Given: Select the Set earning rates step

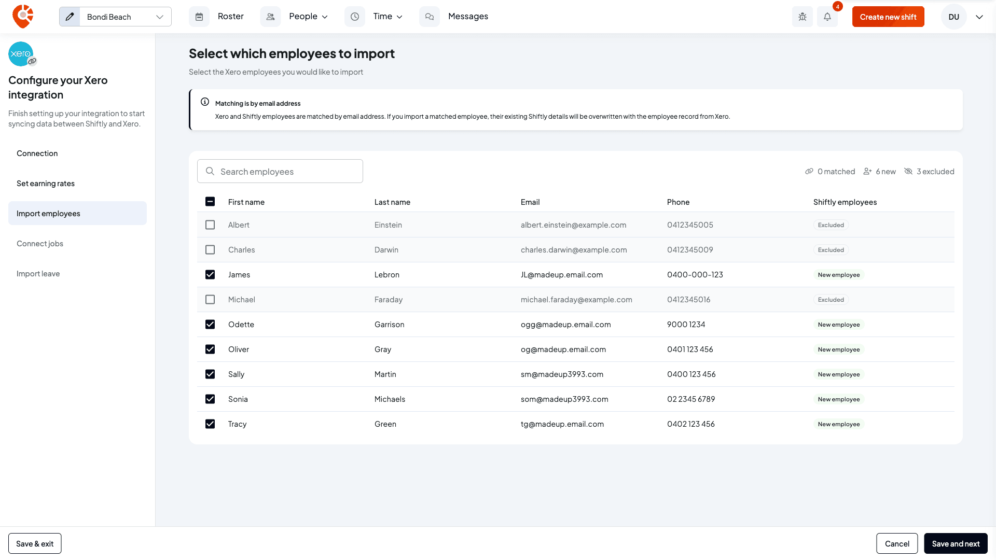Looking at the screenshot, I should [x=77, y=183].
